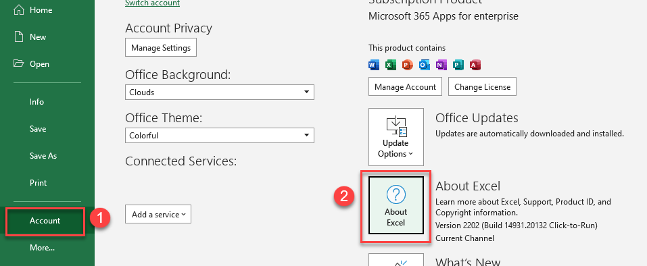Click the Switch account link
Image resolution: width=647 pixels, height=266 pixels.
152,3
